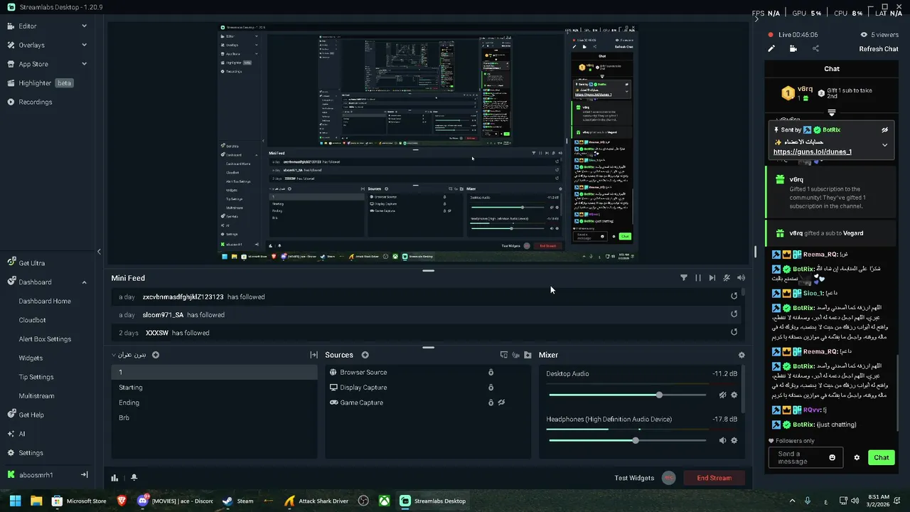910x512 pixels.
Task: Toggle Mini Feed speaker volume icon
Action: [x=741, y=278]
